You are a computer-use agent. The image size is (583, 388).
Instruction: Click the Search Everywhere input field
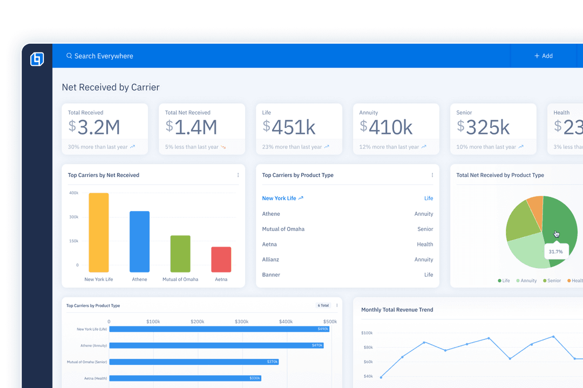tap(108, 56)
